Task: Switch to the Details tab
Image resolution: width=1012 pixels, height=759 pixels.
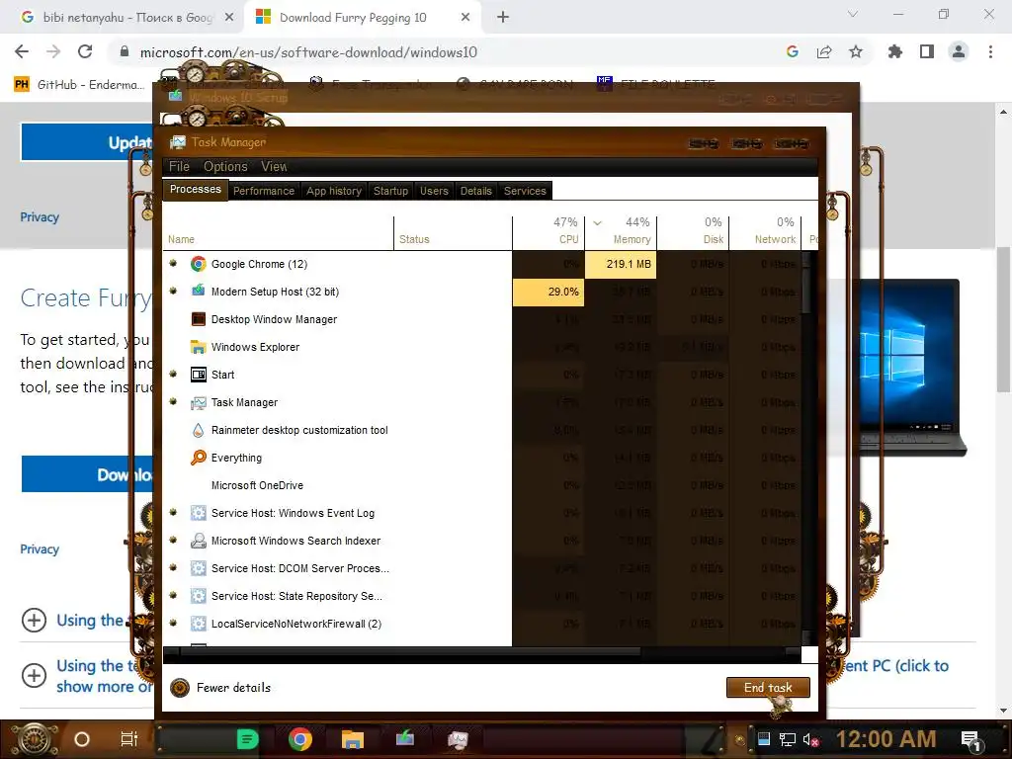Action: 475,191
